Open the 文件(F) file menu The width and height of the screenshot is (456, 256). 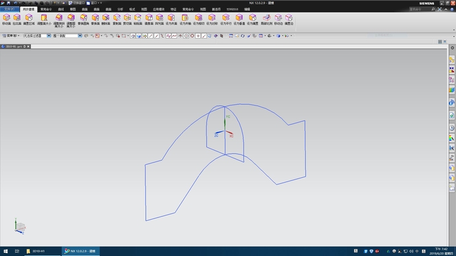[10, 10]
